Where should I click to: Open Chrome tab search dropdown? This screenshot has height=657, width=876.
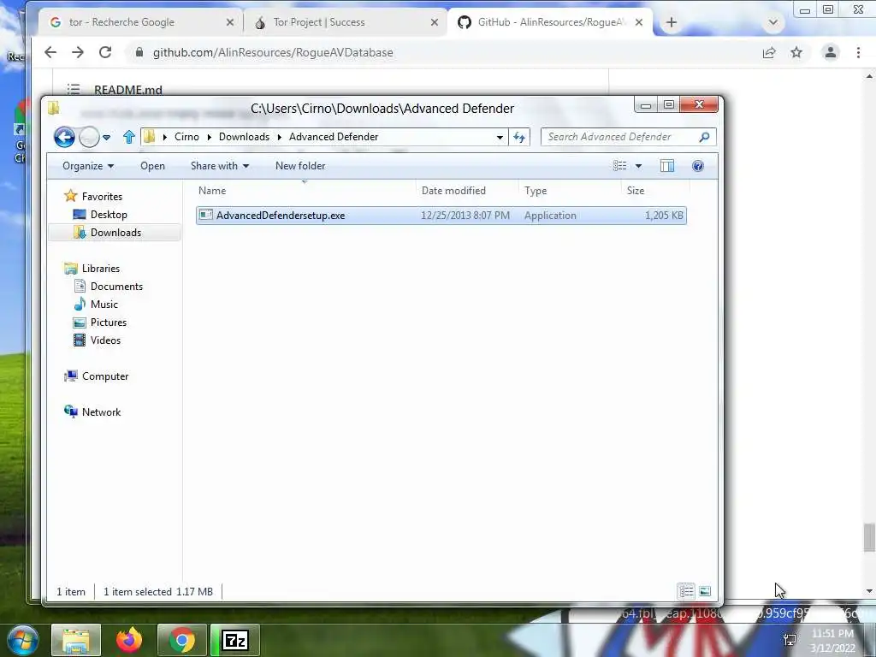[773, 22]
